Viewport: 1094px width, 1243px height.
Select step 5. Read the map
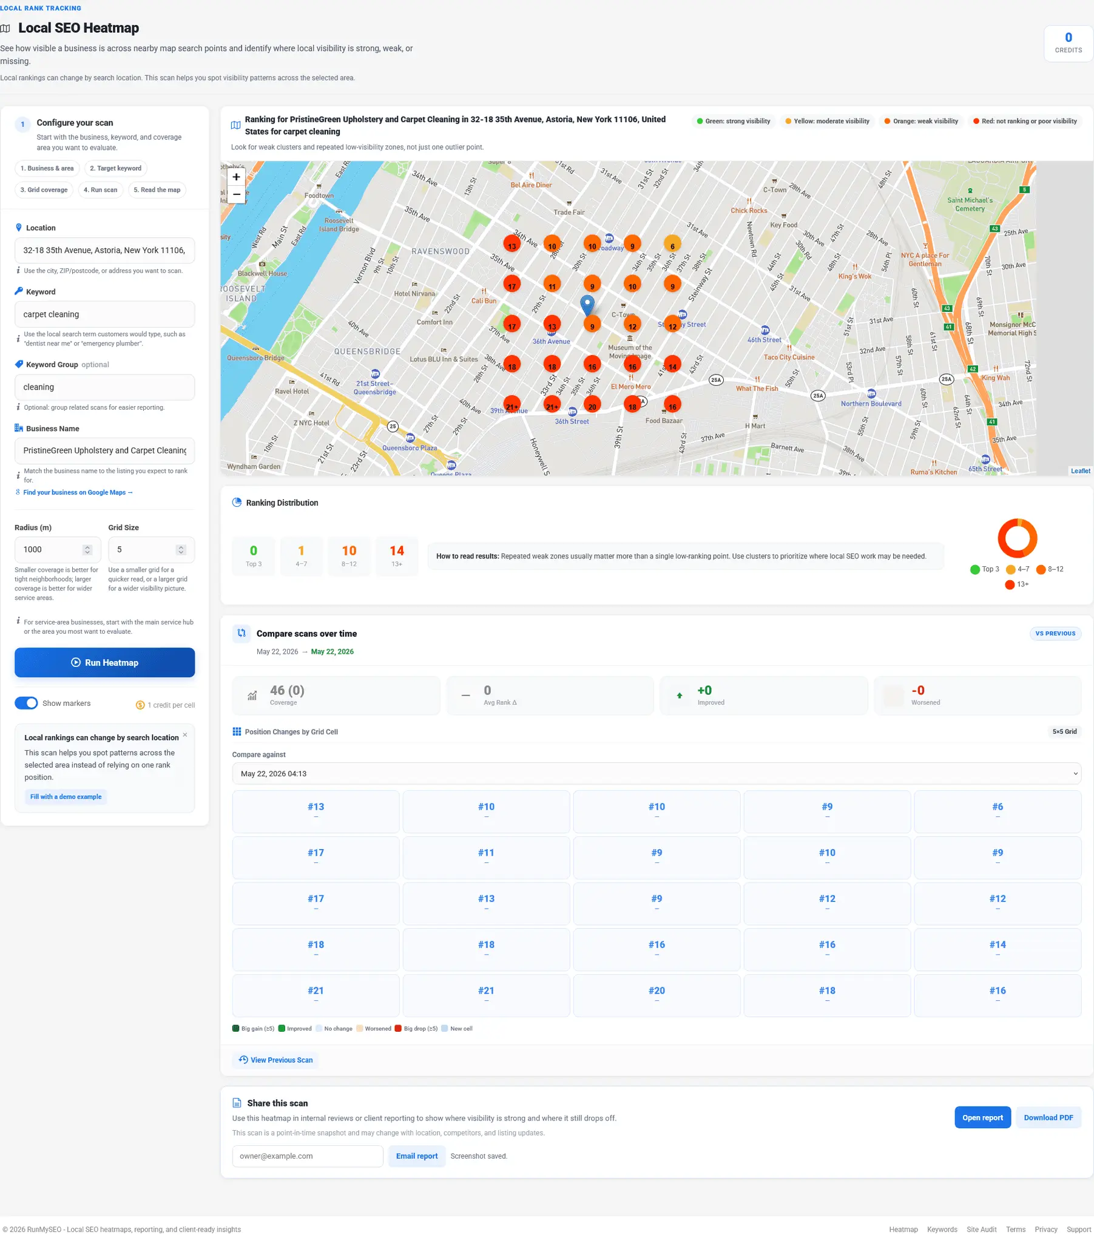(x=157, y=190)
